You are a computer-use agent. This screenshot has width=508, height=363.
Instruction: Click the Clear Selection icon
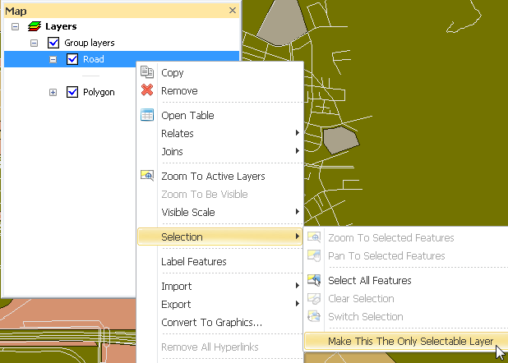click(314, 298)
